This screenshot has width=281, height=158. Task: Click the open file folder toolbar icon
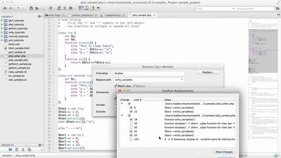(37, 8)
